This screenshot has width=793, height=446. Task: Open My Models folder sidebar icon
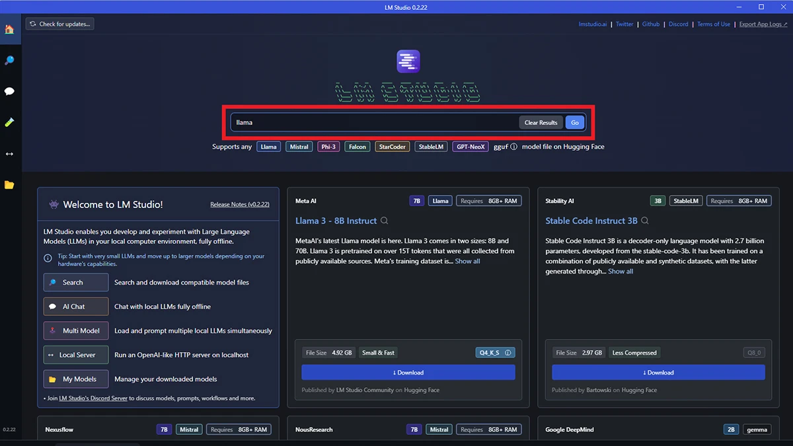click(x=9, y=185)
